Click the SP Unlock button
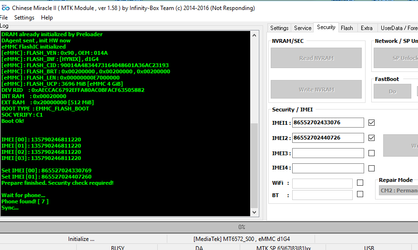The width and height of the screenshot is (418, 250). coord(396,58)
